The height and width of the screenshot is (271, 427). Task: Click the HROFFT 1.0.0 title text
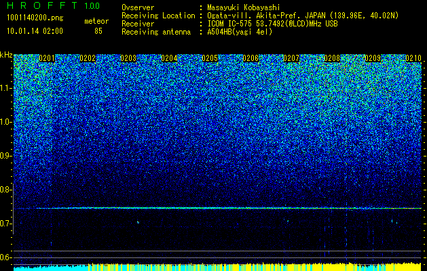[x=53, y=5]
